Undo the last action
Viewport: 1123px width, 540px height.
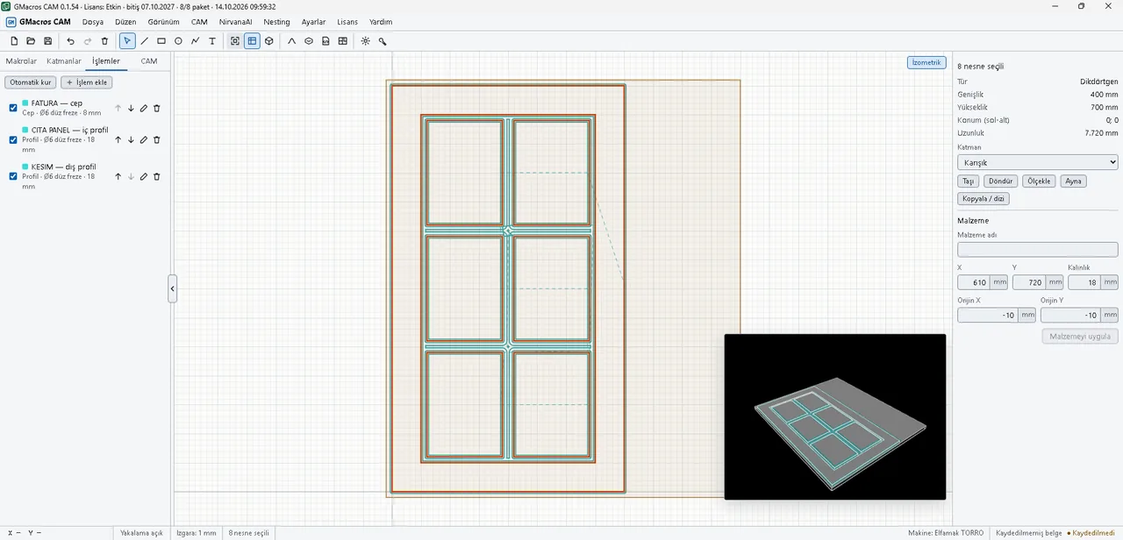pos(71,41)
